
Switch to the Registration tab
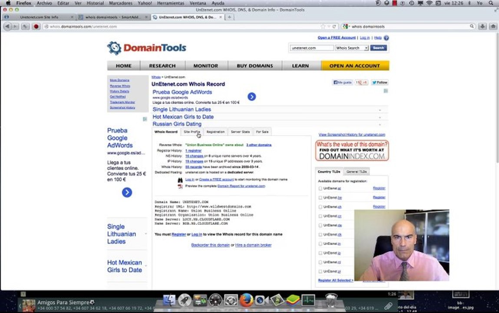215,132
